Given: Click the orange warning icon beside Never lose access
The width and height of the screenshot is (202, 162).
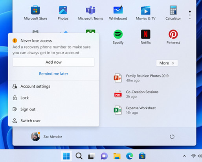Looking at the screenshot, I should [x=15, y=40].
